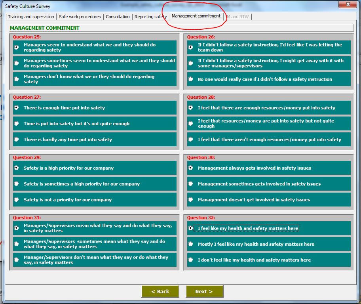Image resolution: width=361 pixels, height=304 pixels.
Task: Select the Management commitment tab
Action: 196,17
